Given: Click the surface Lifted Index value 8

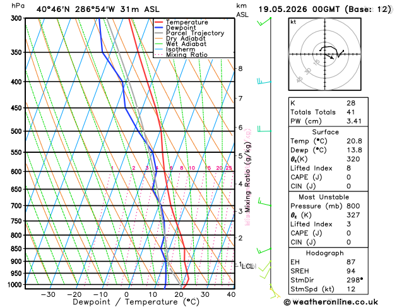Looking at the screenshot, I should [348, 168].
